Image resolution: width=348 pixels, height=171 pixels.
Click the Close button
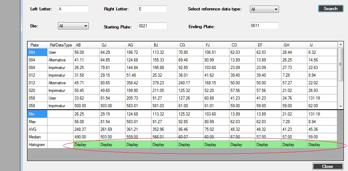click(328, 166)
